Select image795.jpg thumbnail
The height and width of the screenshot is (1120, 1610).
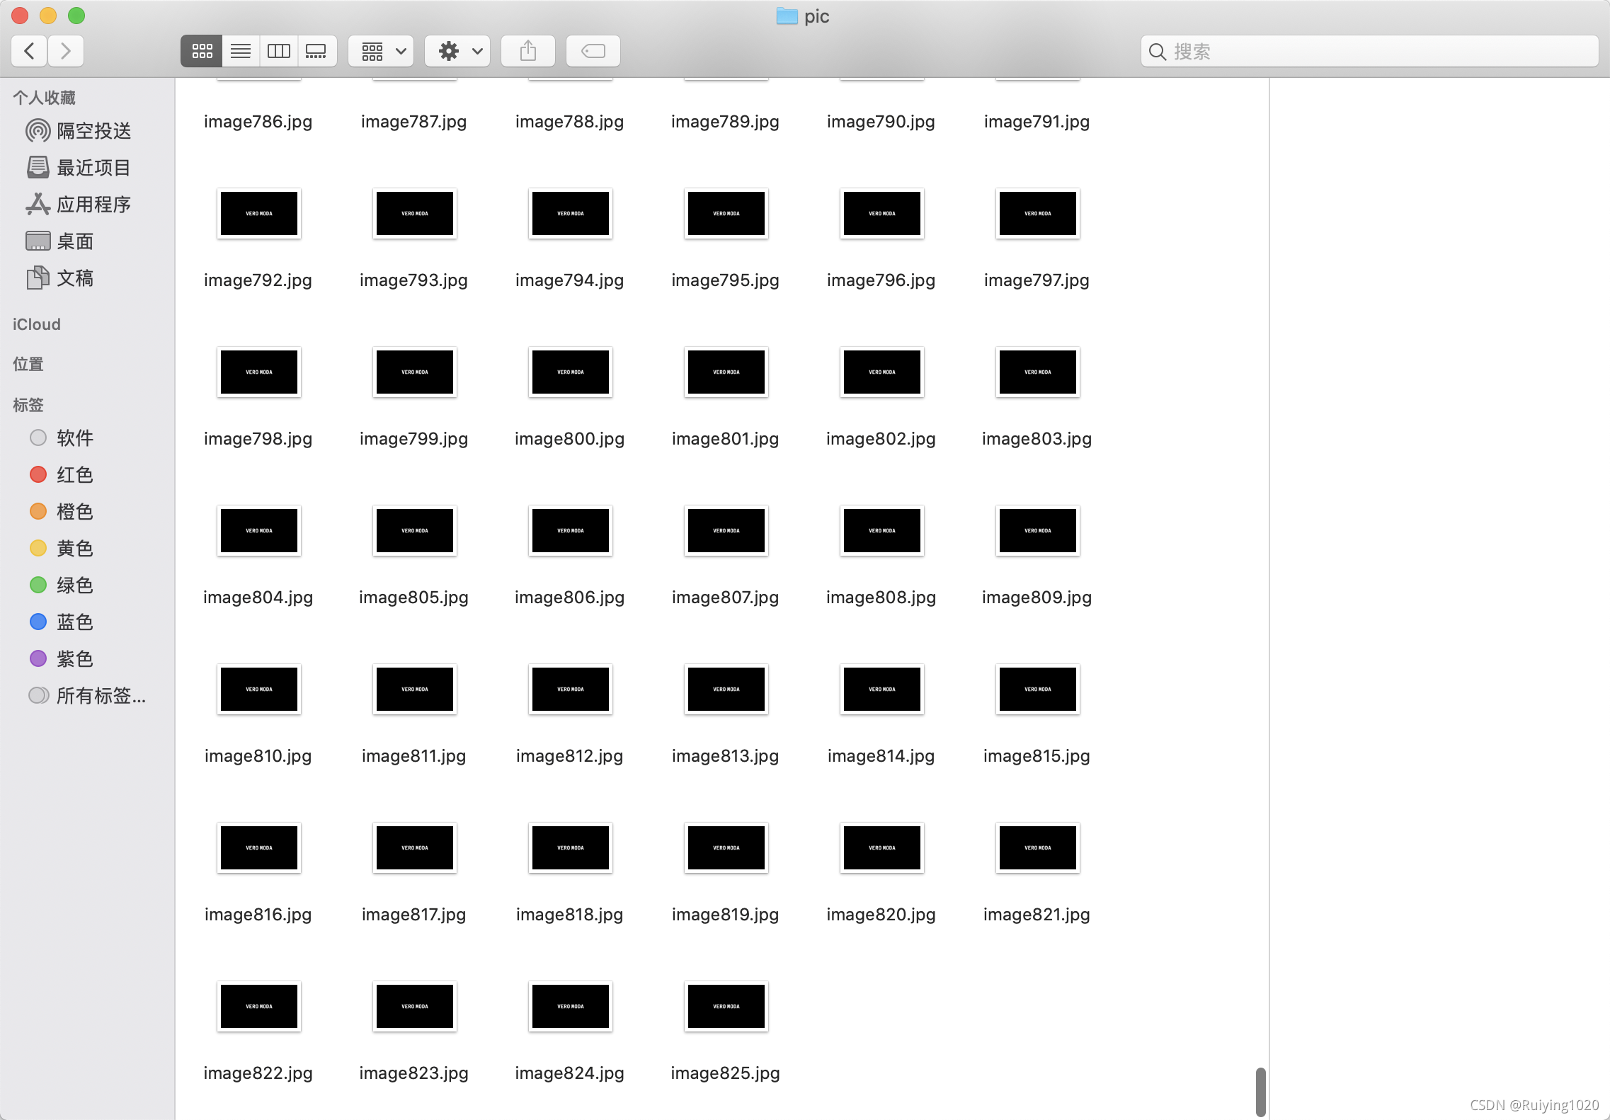tap(726, 213)
